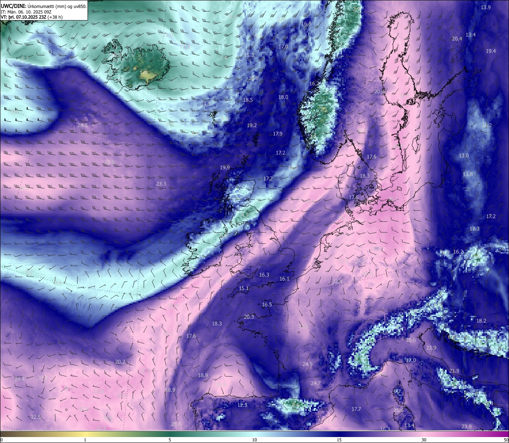Click the map value 22.4
The image size is (509, 443).
click(x=337, y=282)
